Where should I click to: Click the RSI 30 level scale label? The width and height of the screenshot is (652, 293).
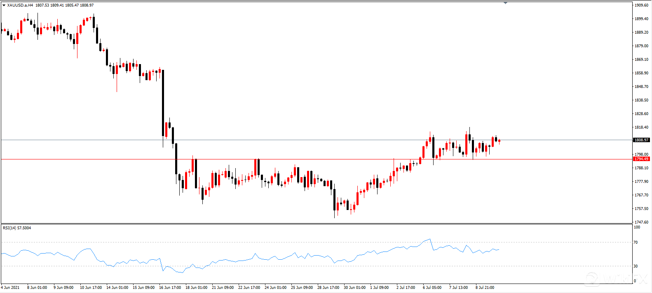tap(636, 266)
